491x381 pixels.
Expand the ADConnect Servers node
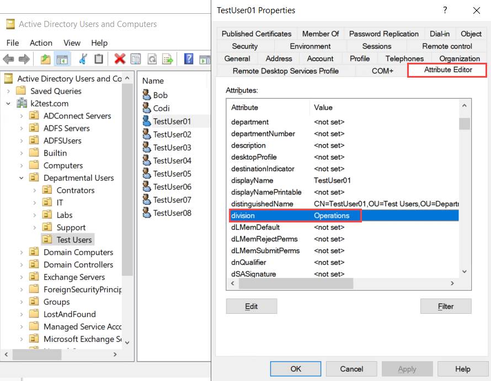pyautogui.click(x=22, y=116)
